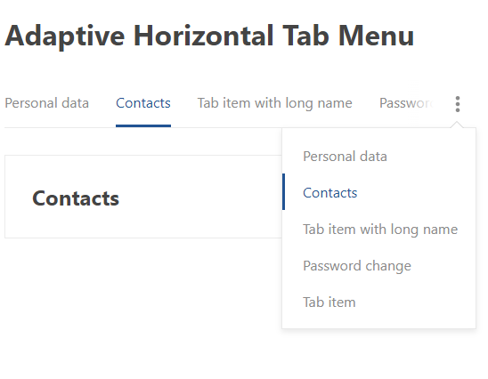488x379 pixels.
Task: Open the three-dot overflow menu icon
Action: 457,104
